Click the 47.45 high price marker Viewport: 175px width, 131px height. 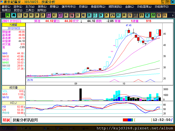(129, 25)
